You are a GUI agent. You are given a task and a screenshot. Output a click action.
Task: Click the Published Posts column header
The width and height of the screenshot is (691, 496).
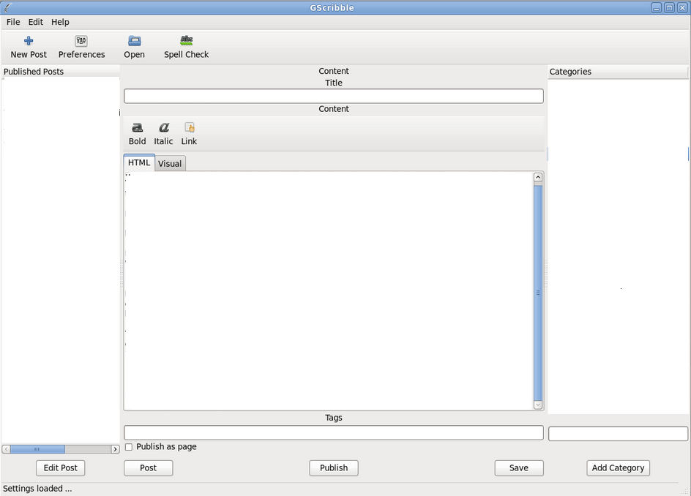(x=60, y=72)
